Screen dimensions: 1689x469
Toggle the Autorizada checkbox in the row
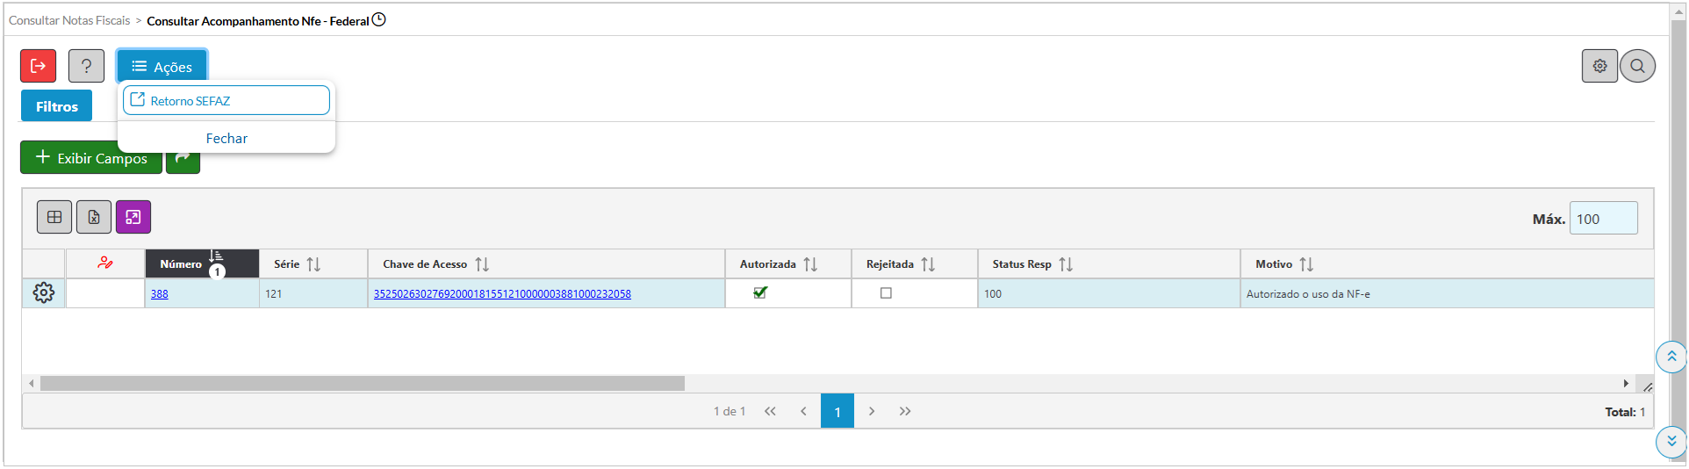coord(760,293)
